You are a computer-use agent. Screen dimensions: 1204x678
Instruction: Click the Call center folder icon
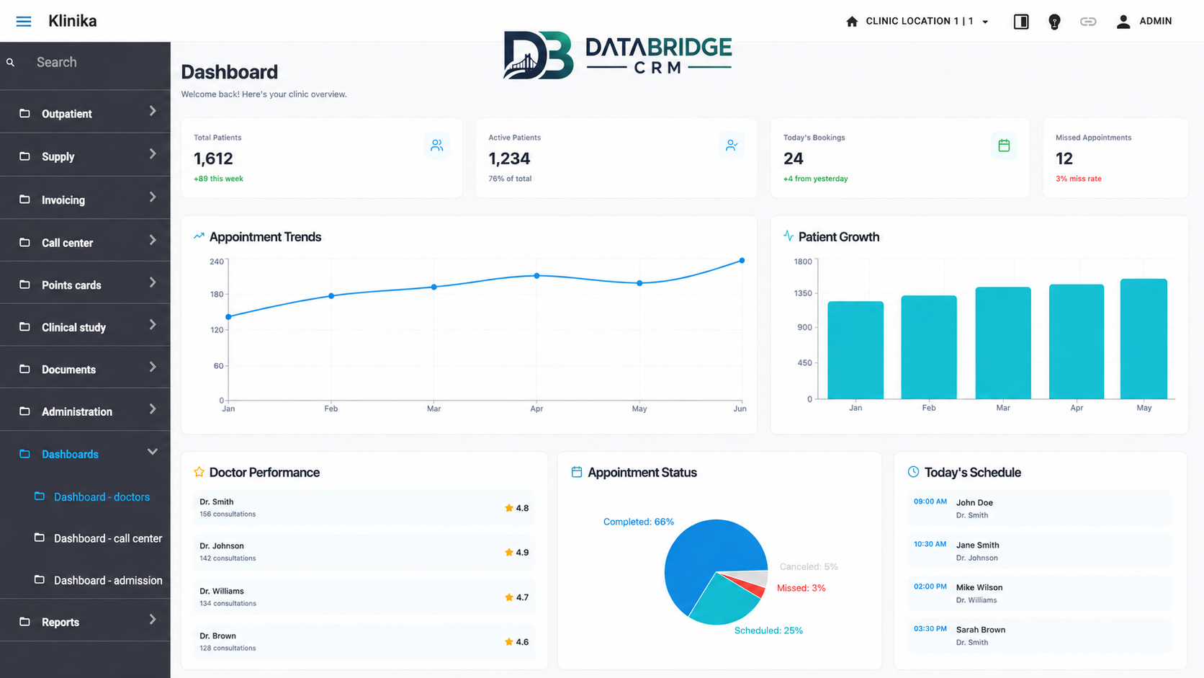24,242
